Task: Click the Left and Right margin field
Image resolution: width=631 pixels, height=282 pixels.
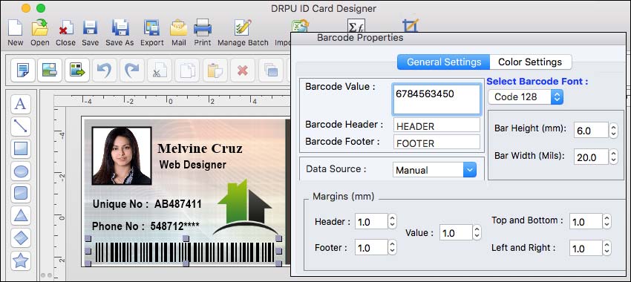Action: (586, 248)
